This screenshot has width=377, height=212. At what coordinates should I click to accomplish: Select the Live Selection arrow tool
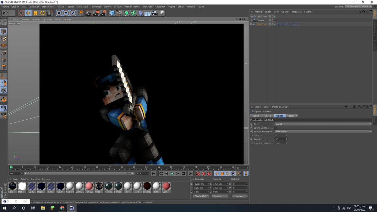(21, 13)
